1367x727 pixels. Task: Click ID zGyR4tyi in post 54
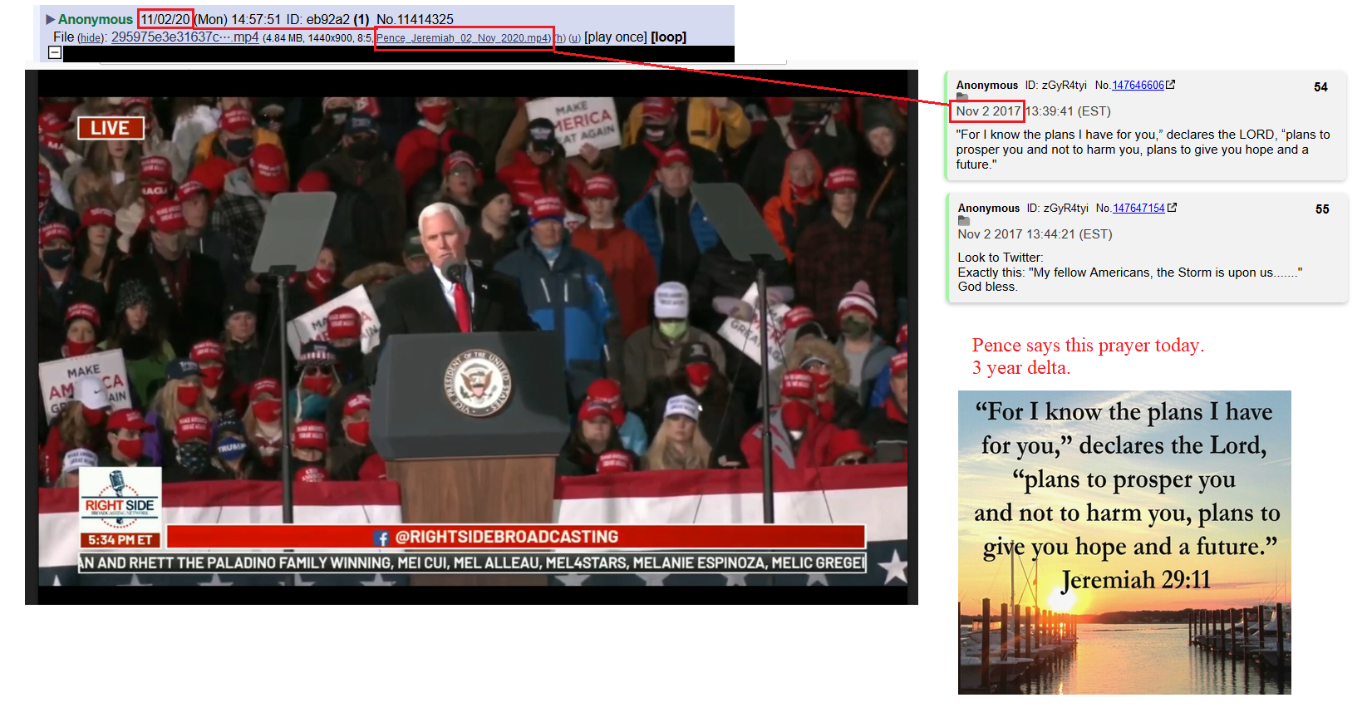(1055, 86)
